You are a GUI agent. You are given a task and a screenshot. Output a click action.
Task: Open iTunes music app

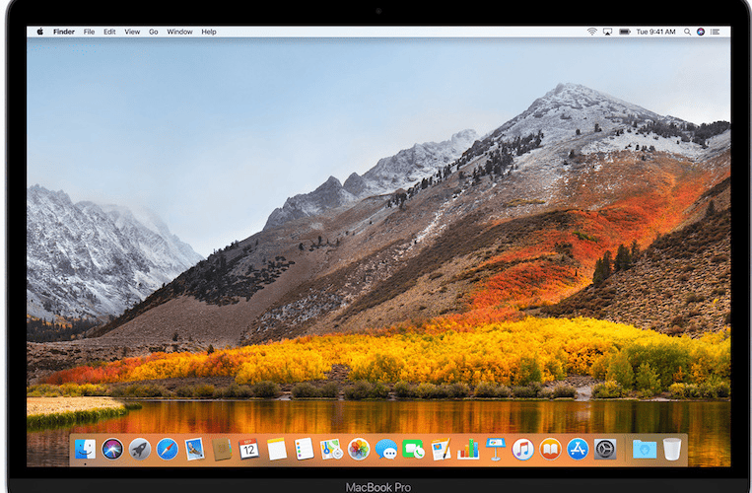(522, 450)
